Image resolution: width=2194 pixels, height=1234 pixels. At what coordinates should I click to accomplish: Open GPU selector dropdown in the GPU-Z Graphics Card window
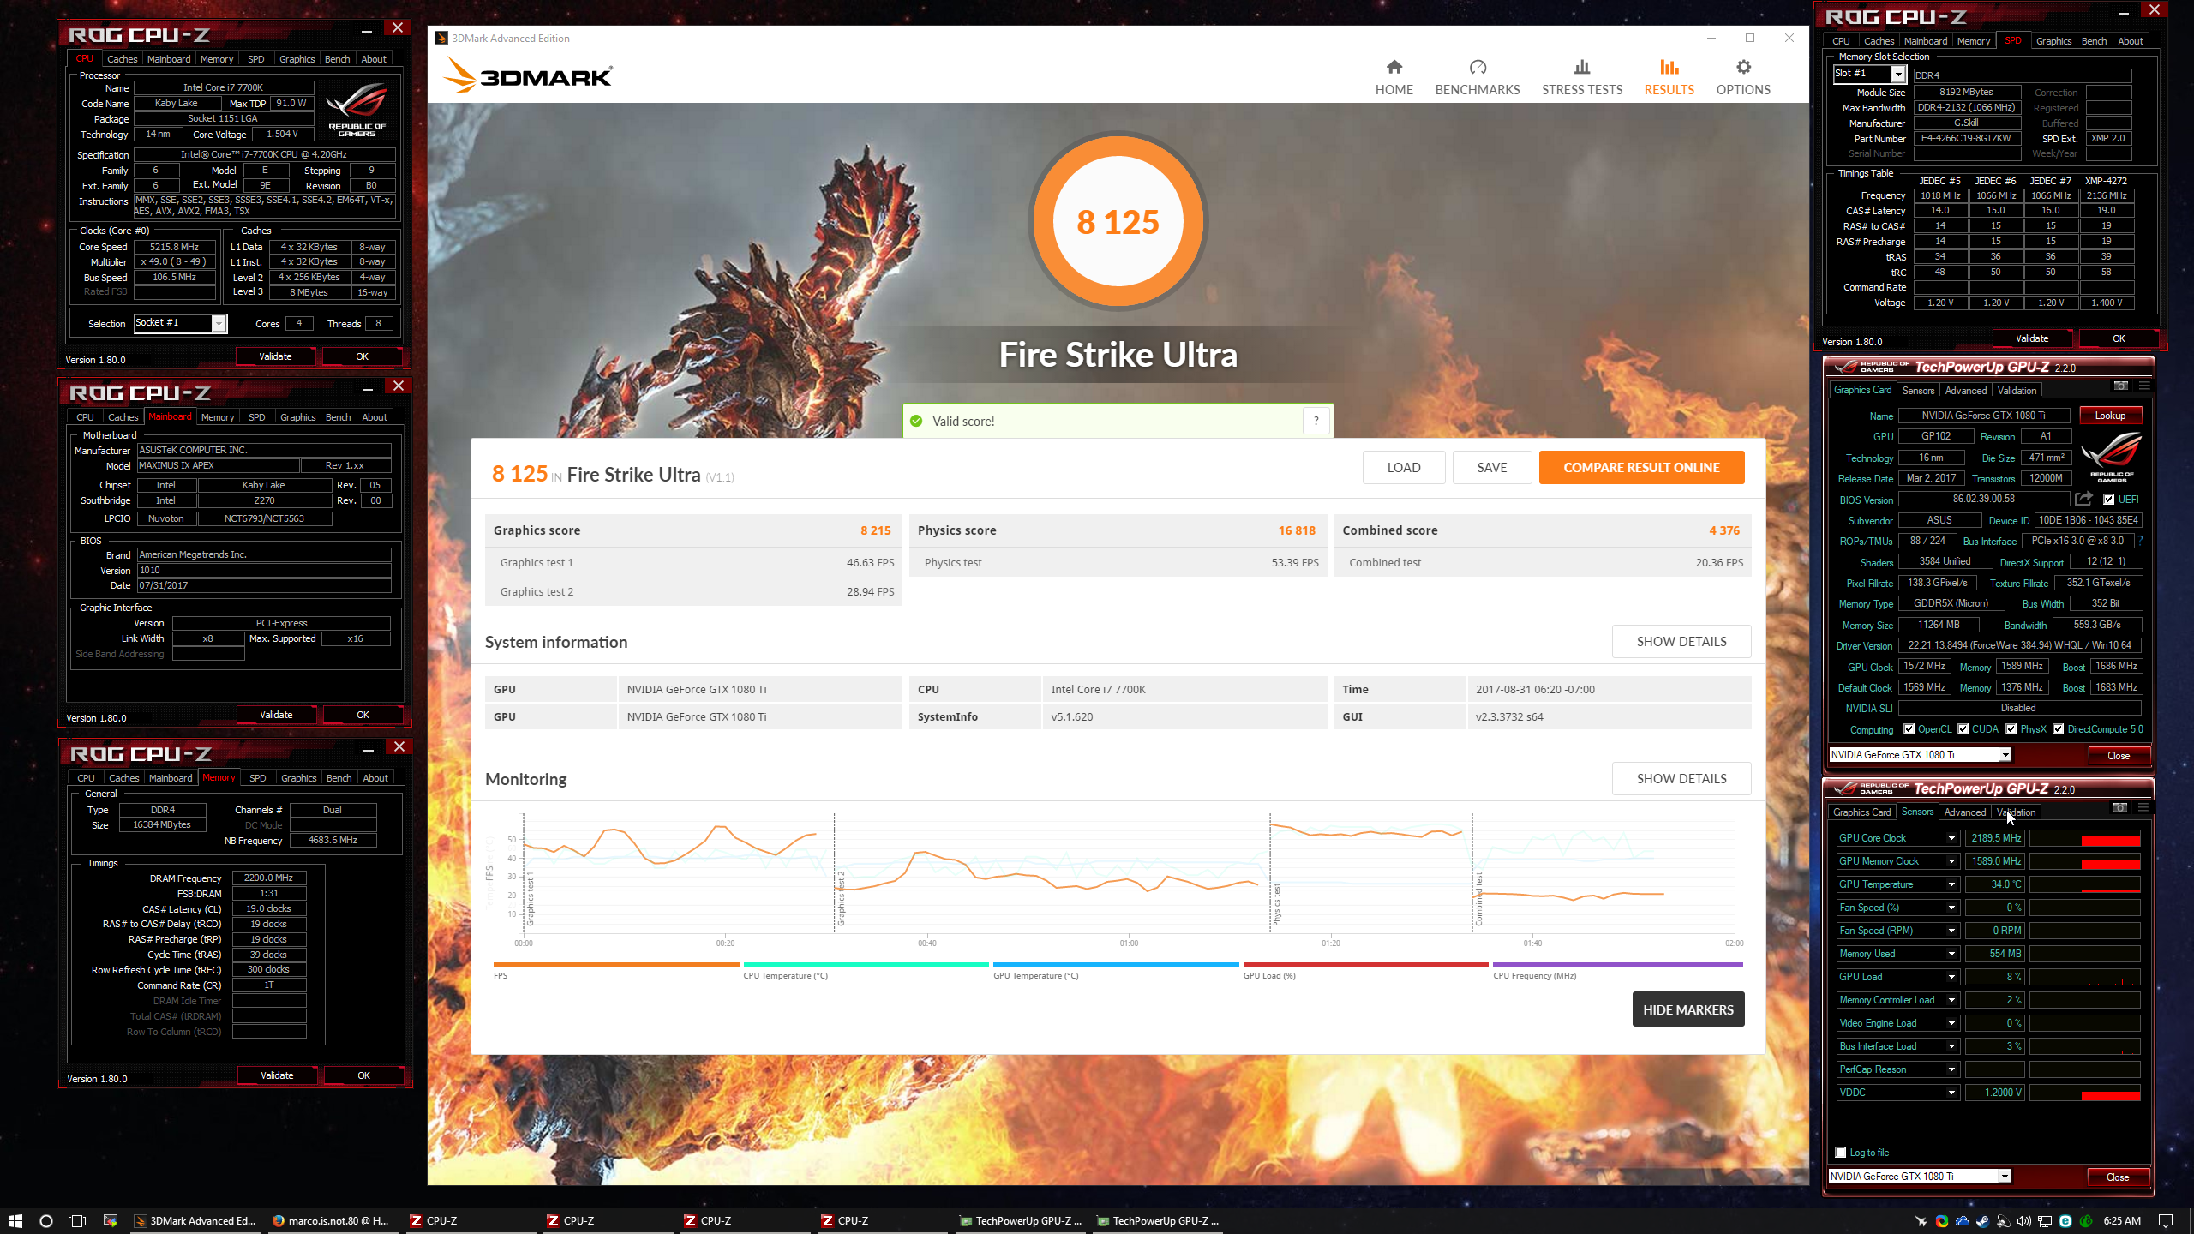(2005, 755)
